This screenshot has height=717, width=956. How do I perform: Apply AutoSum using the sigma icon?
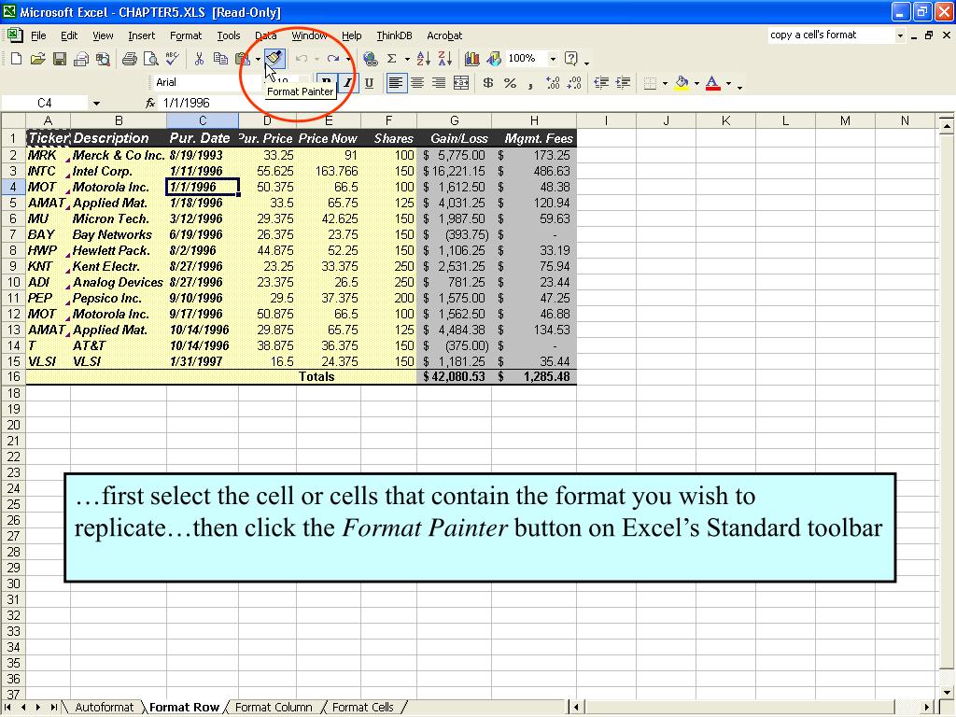(392, 59)
